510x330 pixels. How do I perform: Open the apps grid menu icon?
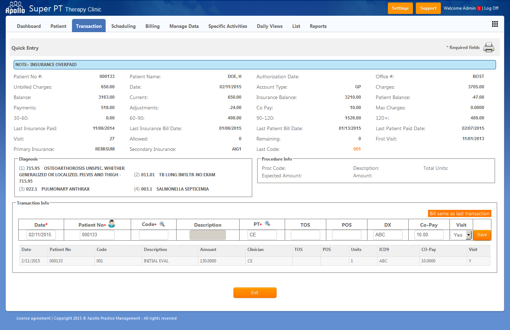495,24
